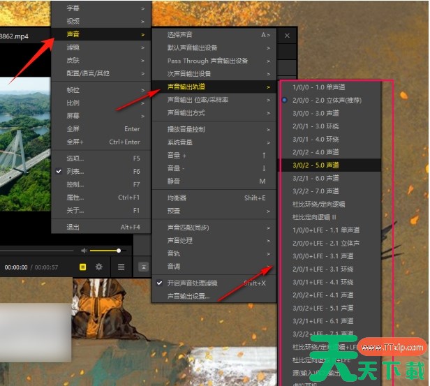Choose 3/0/1 - 4.0 环绕 output

[x=330, y=140]
